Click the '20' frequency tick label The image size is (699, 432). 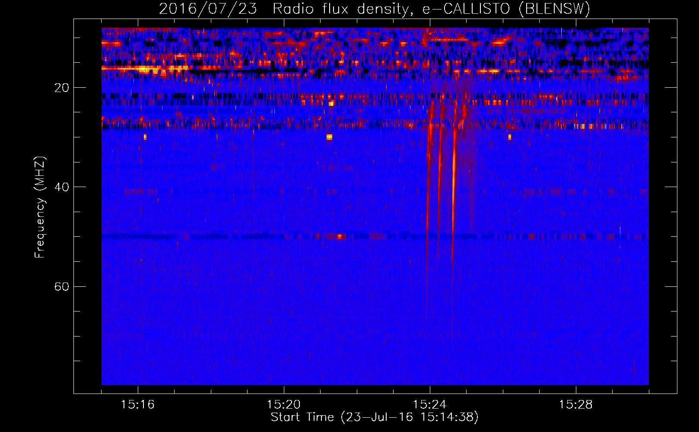pyautogui.click(x=62, y=88)
